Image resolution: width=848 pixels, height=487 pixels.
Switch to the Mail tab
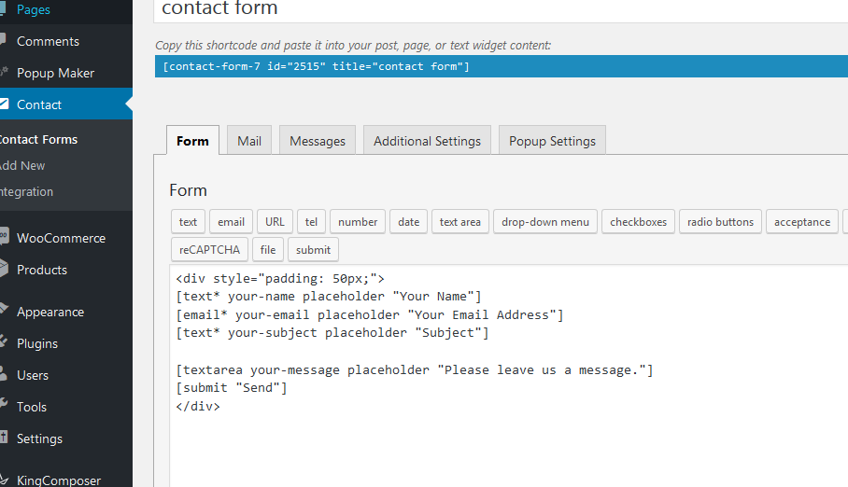click(x=249, y=141)
